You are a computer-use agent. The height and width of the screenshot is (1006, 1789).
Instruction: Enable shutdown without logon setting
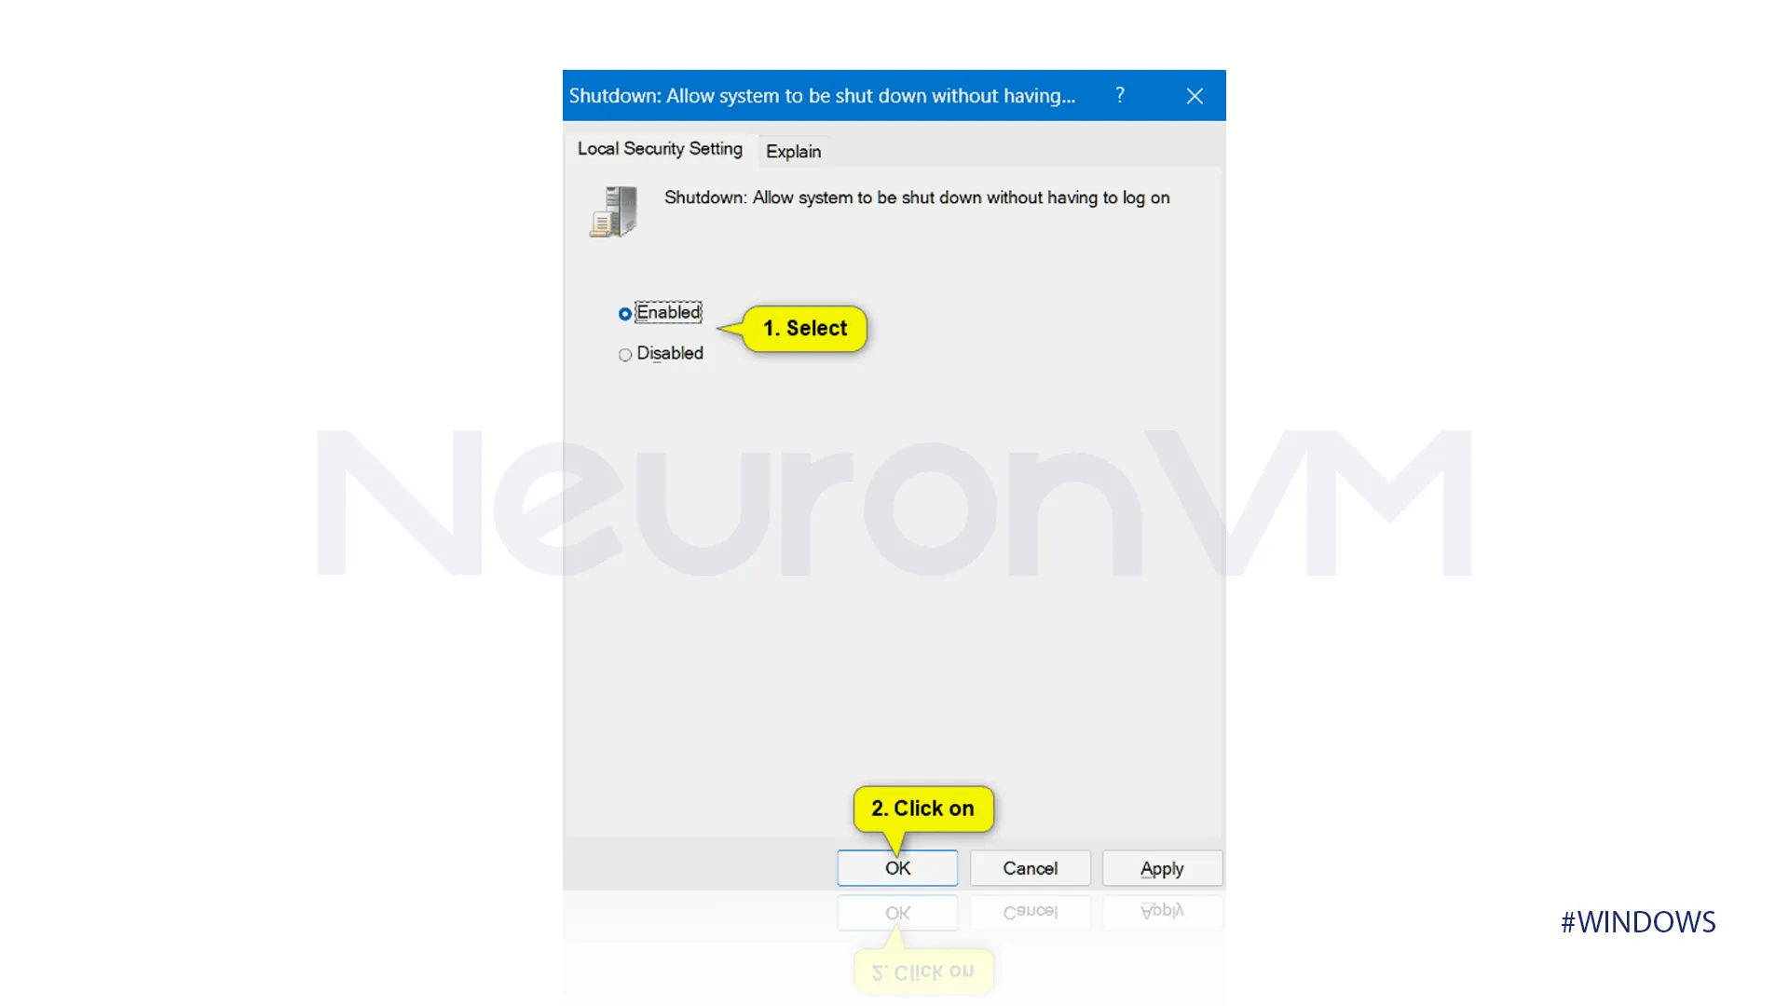[x=624, y=312]
